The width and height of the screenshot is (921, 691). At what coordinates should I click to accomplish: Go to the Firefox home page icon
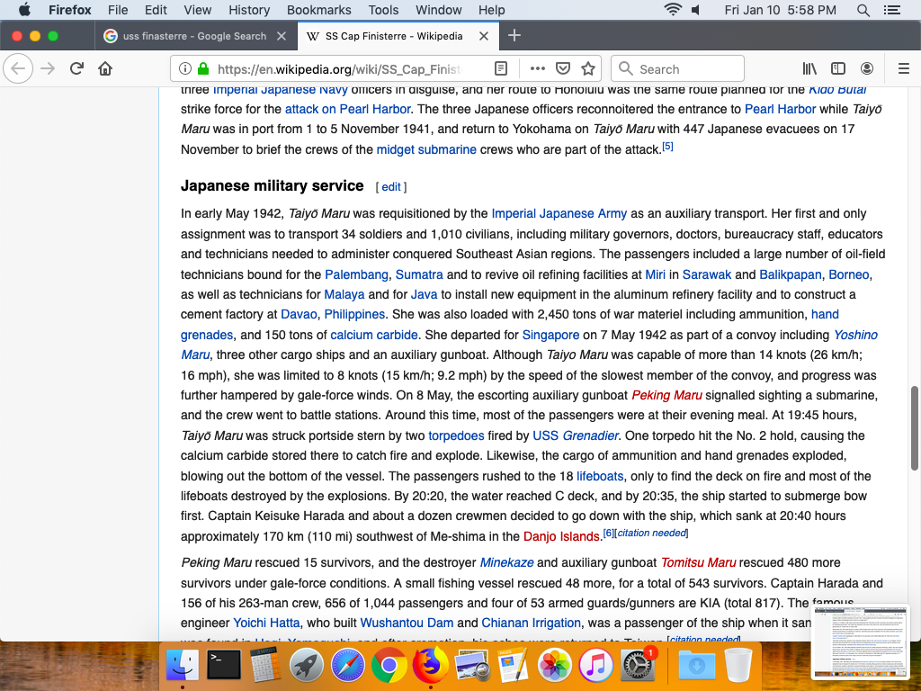click(105, 69)
